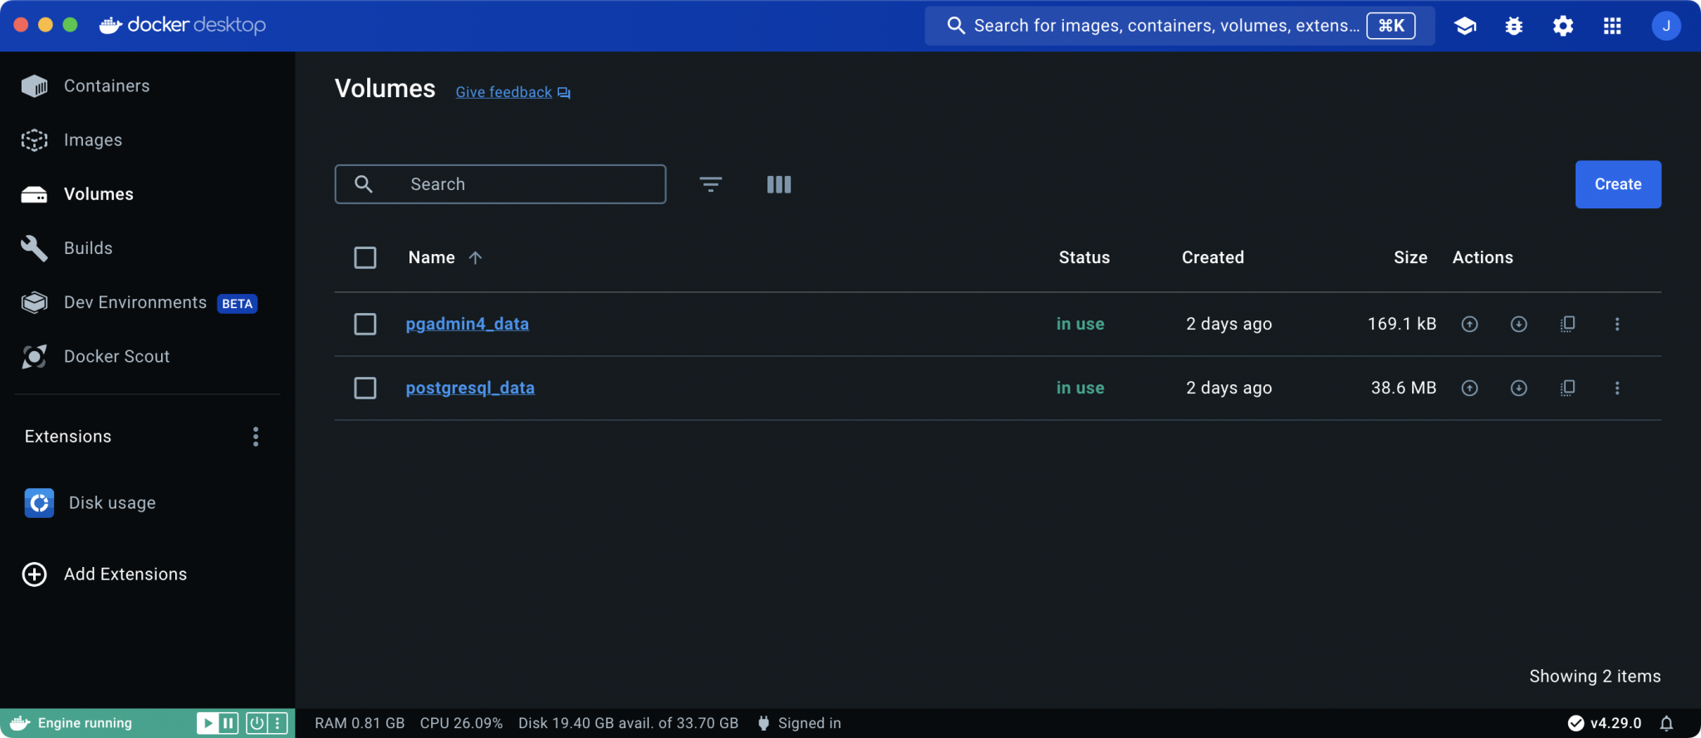
Task: Open the user account avatar J
Action: [1666, 26]
